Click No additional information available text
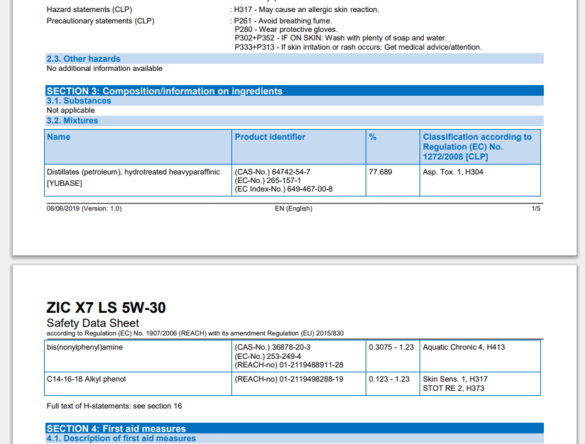 pyautogui.click(x=104, y=69)
